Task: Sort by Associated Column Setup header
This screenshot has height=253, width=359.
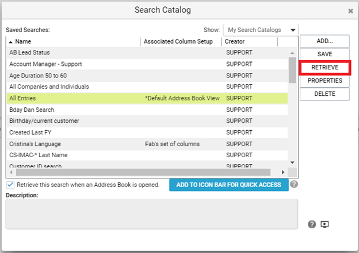Action: tap(178, 41)
